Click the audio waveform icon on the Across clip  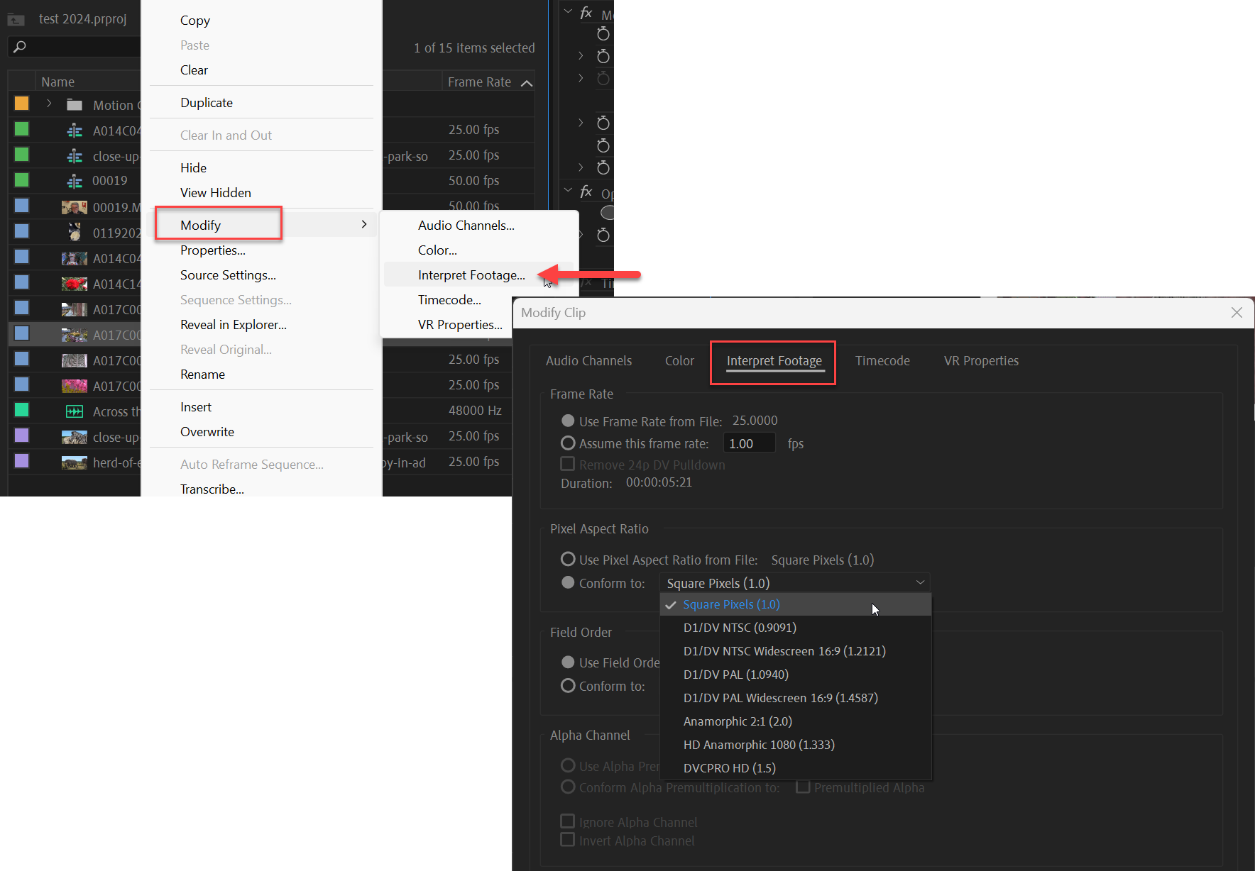74,411
